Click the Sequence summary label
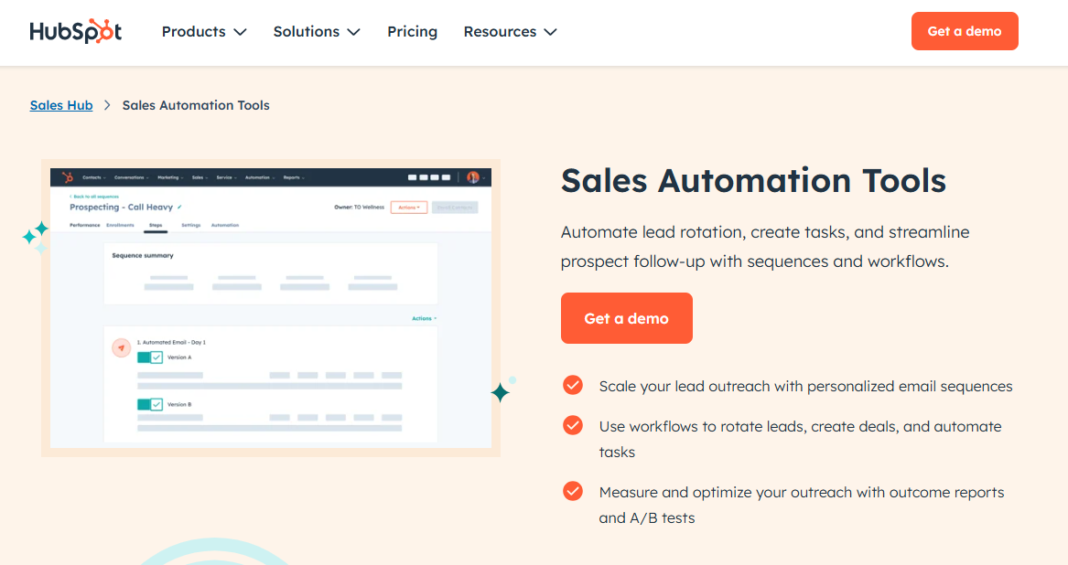Image resolution: width=1068 pixels, height=565 pixels. [x=143, y=256]
